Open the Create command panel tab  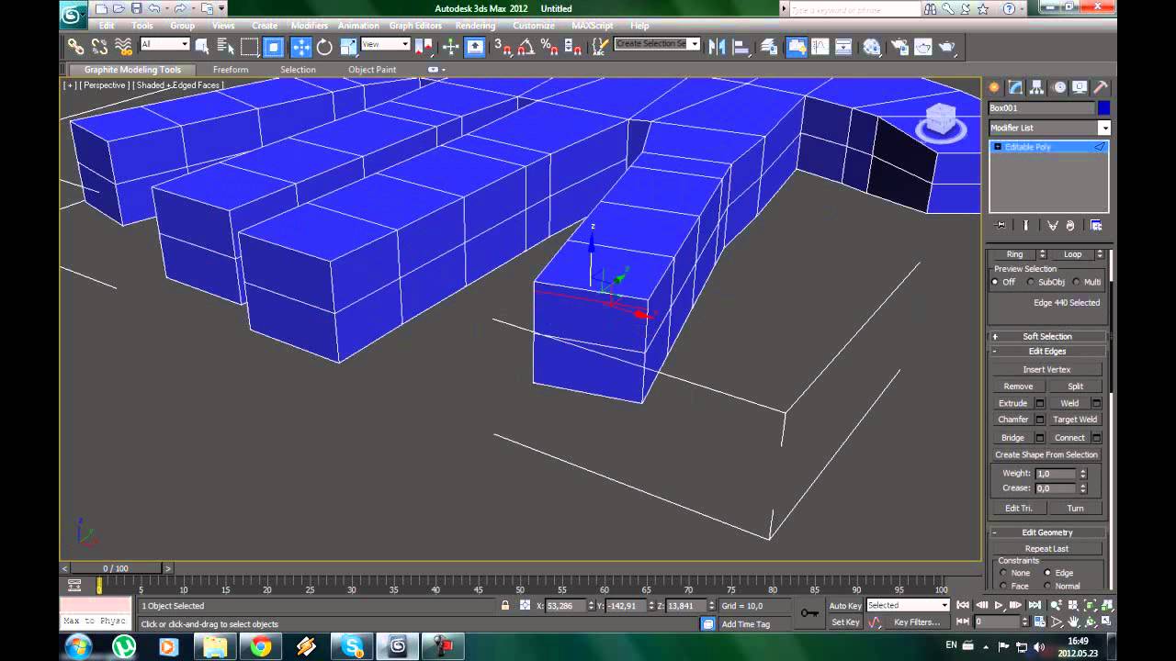point(994,87)
